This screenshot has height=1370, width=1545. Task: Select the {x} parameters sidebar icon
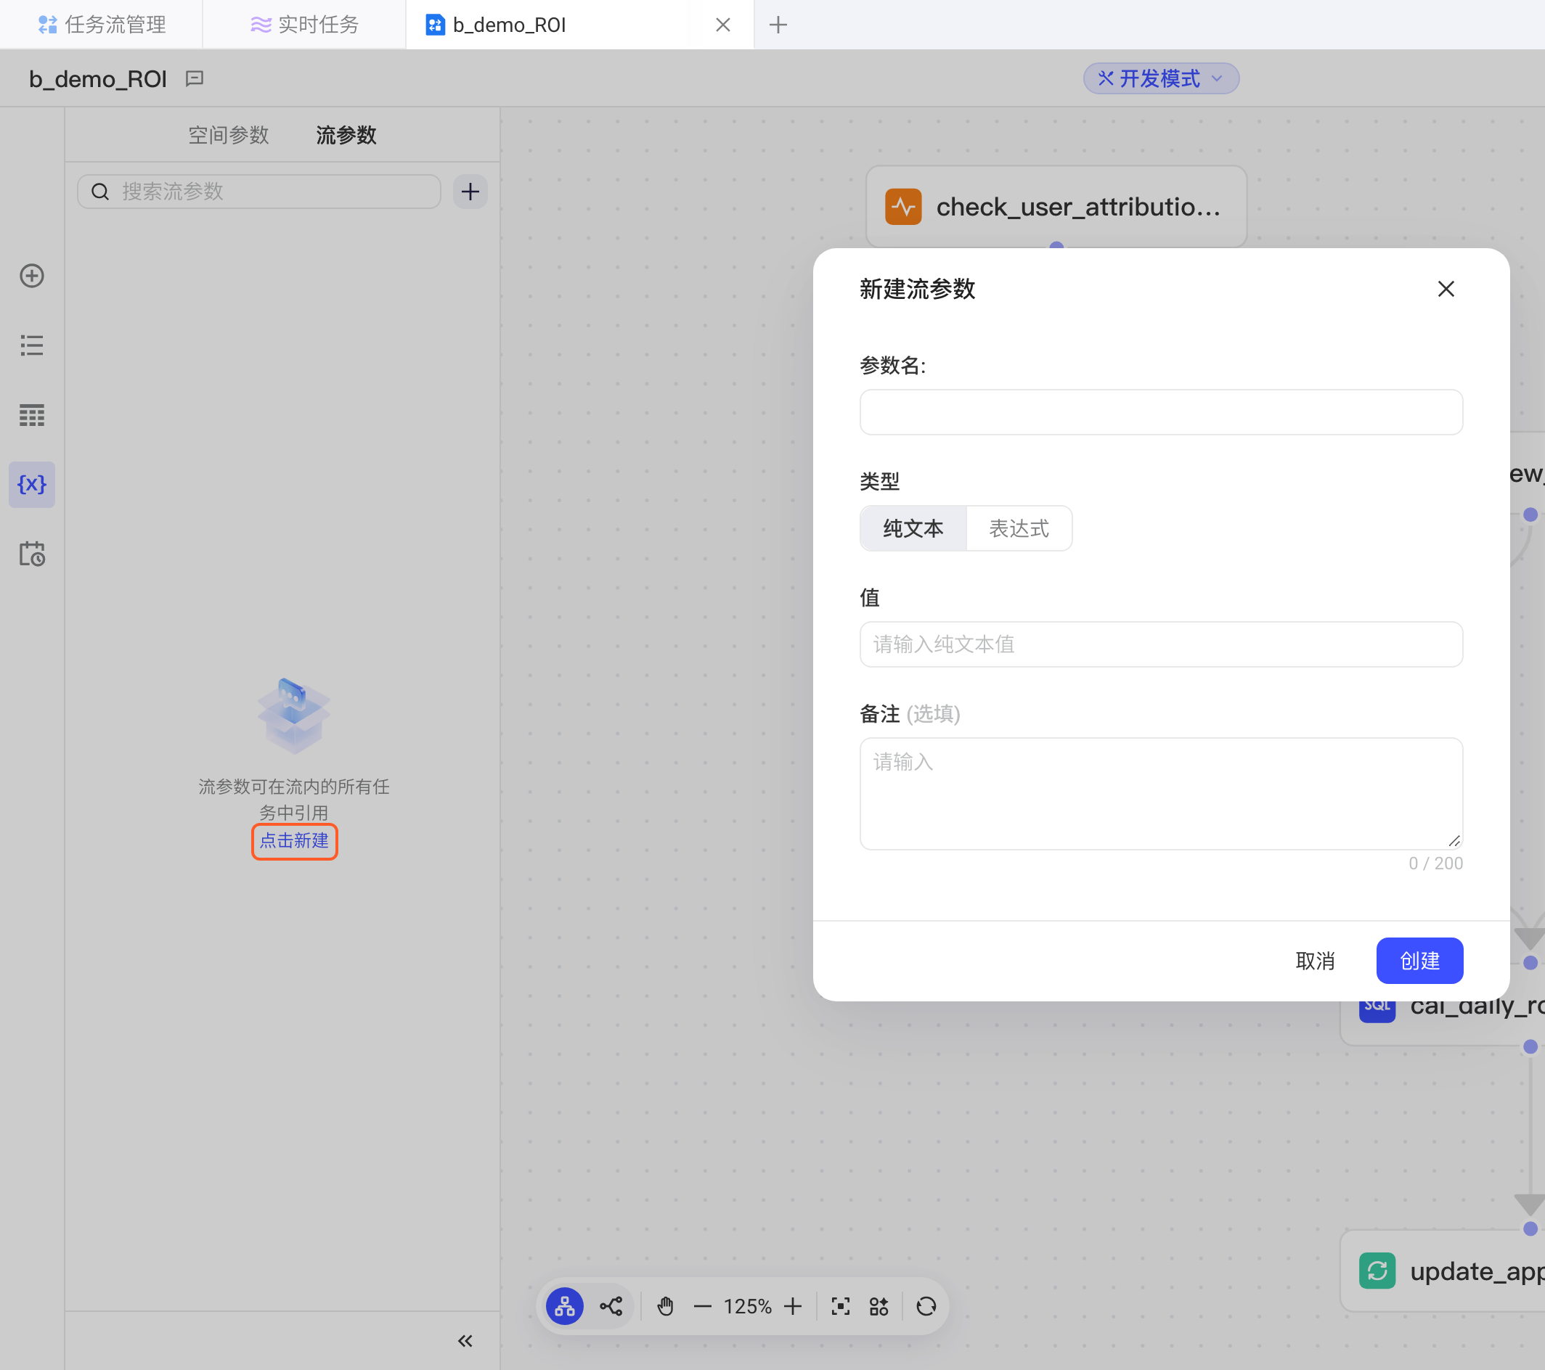pos(32,485)
